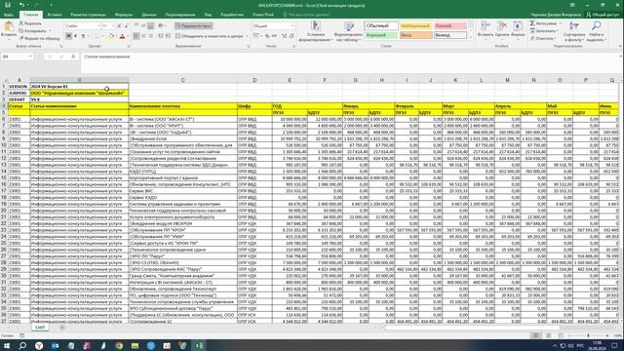
Task: Open the font name dropdown (Calibri)
Action: (98, 26)
